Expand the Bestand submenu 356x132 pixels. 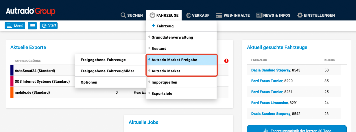click(159, 48)
